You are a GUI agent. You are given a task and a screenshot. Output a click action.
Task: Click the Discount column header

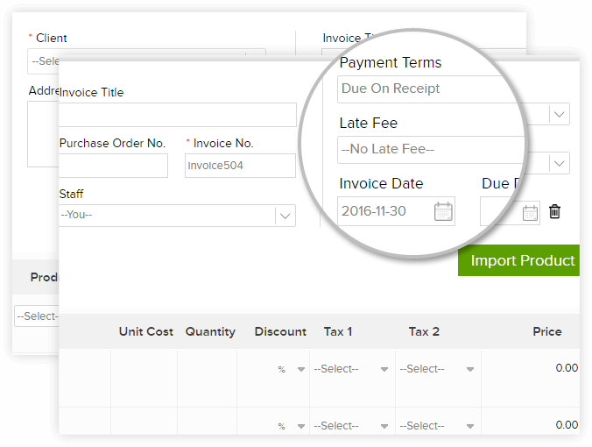280,331
